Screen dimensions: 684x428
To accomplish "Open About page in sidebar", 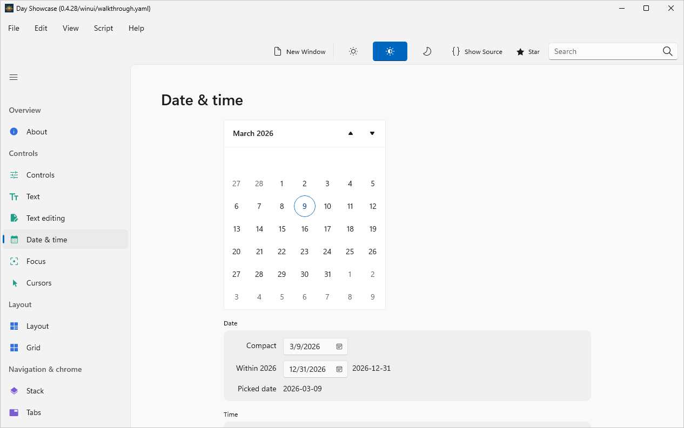I will (x=65, y=132).
